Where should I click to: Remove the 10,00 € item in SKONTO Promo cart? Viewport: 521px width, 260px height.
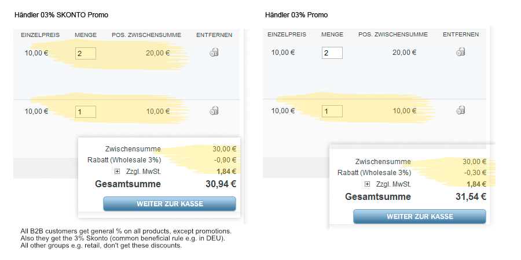coord(214,110)
